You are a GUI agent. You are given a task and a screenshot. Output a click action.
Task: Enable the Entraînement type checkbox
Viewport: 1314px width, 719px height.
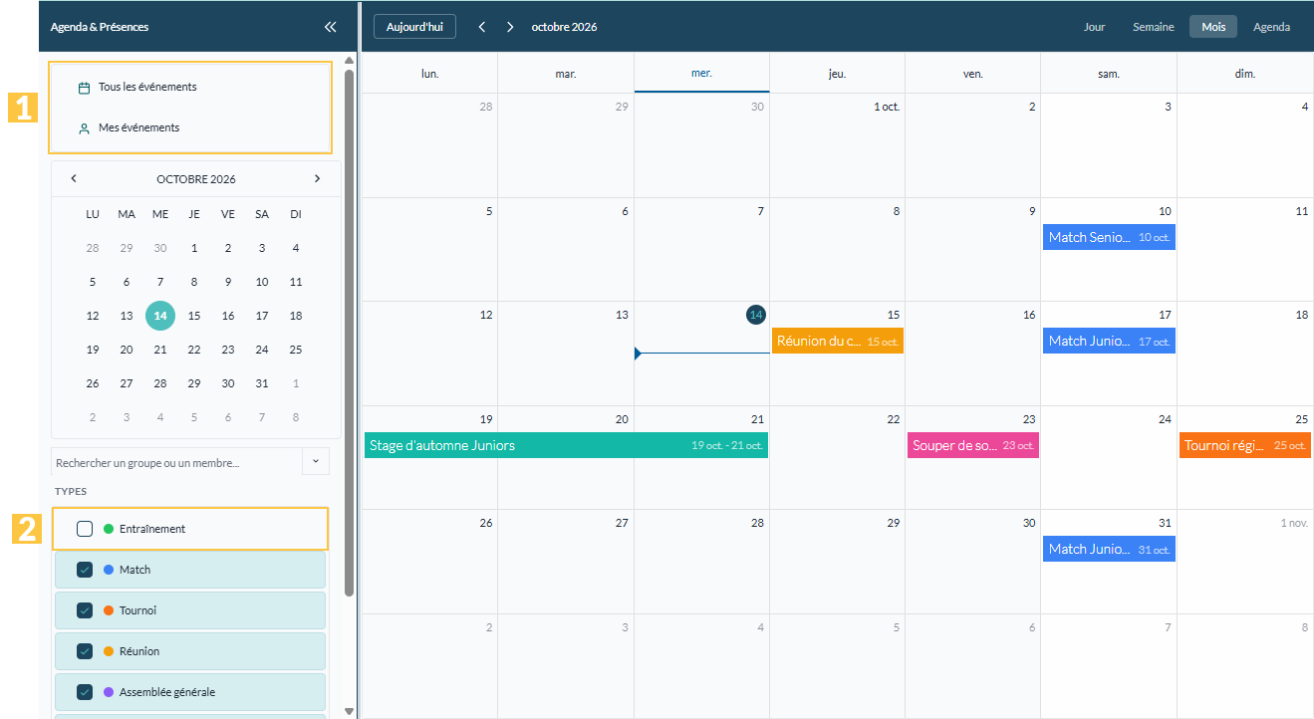point(85,529)
